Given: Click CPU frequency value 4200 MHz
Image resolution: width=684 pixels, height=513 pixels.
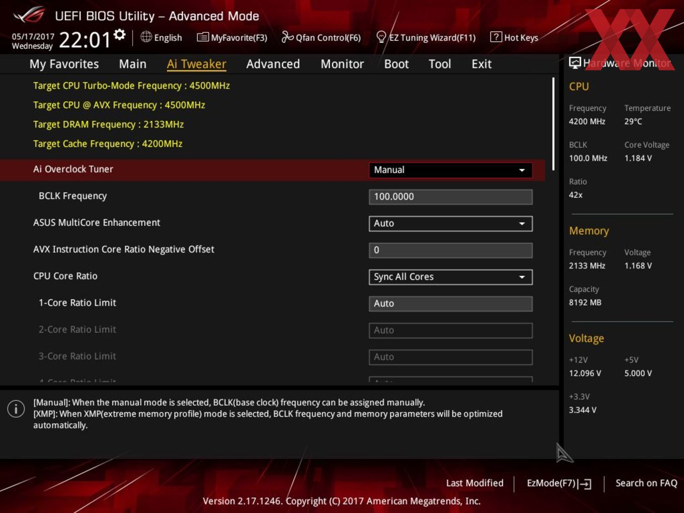Looking at the screenshot, I should tap(587, 121).
